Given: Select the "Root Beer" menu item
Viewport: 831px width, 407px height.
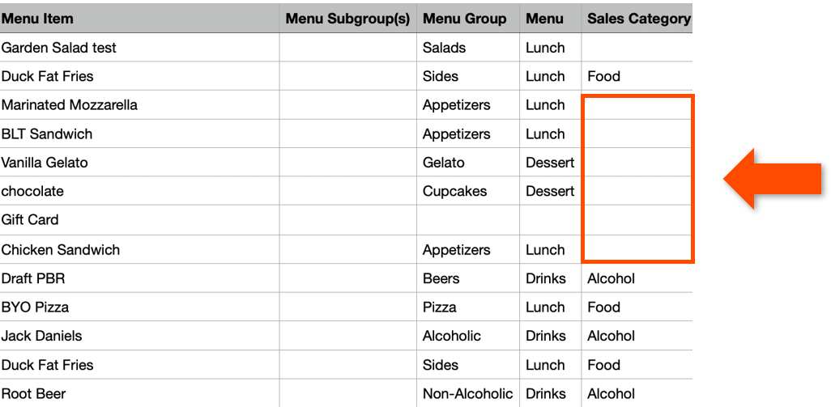Looking at the screenshot, I should pyautogui.click(x=33, y=394).
